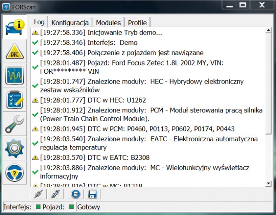Open the oscilloscope live data section
The width and height of the screenshot is (276, 215).
point(15,75)
